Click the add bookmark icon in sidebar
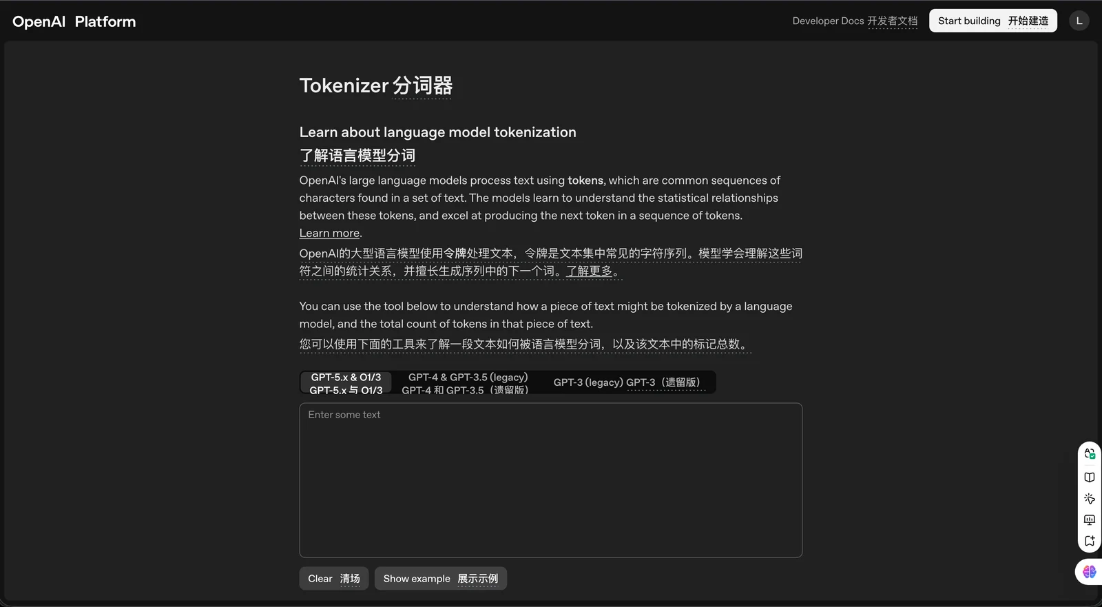The image size is (1102, 607). pos(1090,541)
